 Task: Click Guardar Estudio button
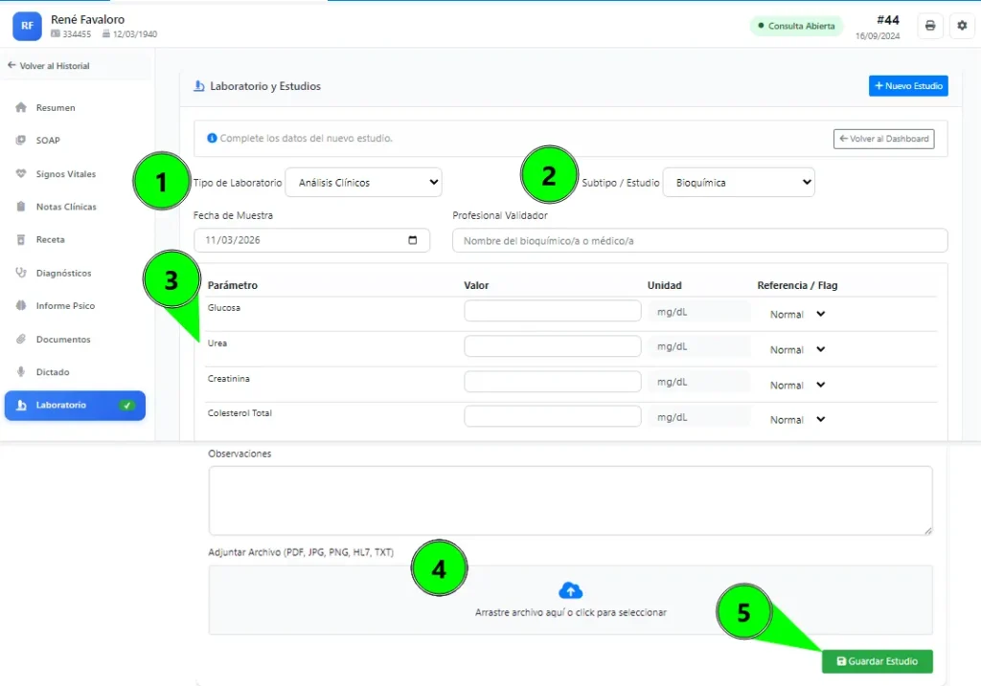point(877,661)
